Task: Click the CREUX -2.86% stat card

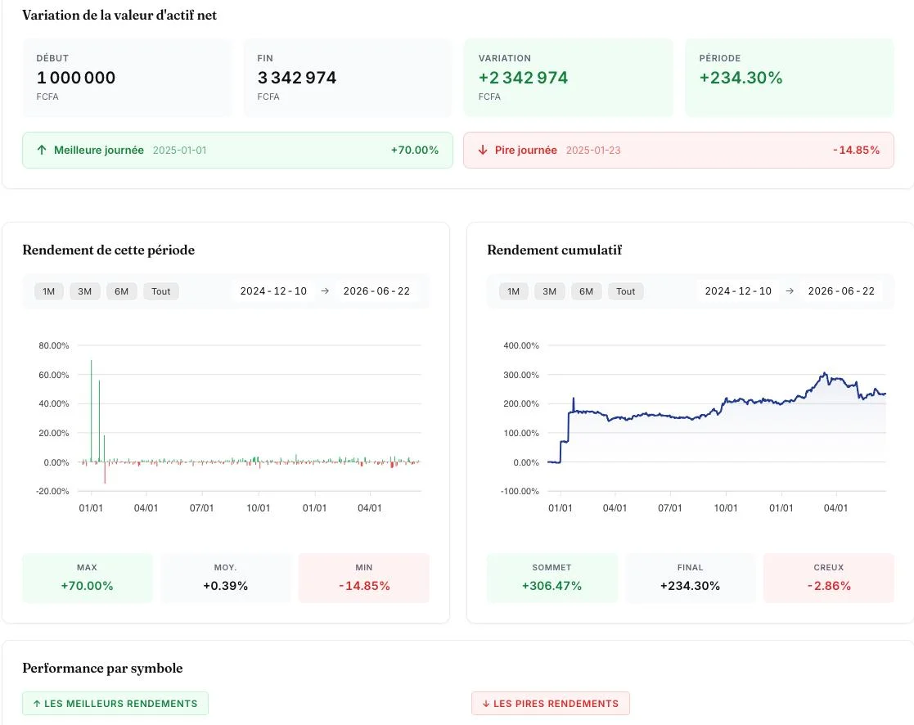Action: pos(829,578)
